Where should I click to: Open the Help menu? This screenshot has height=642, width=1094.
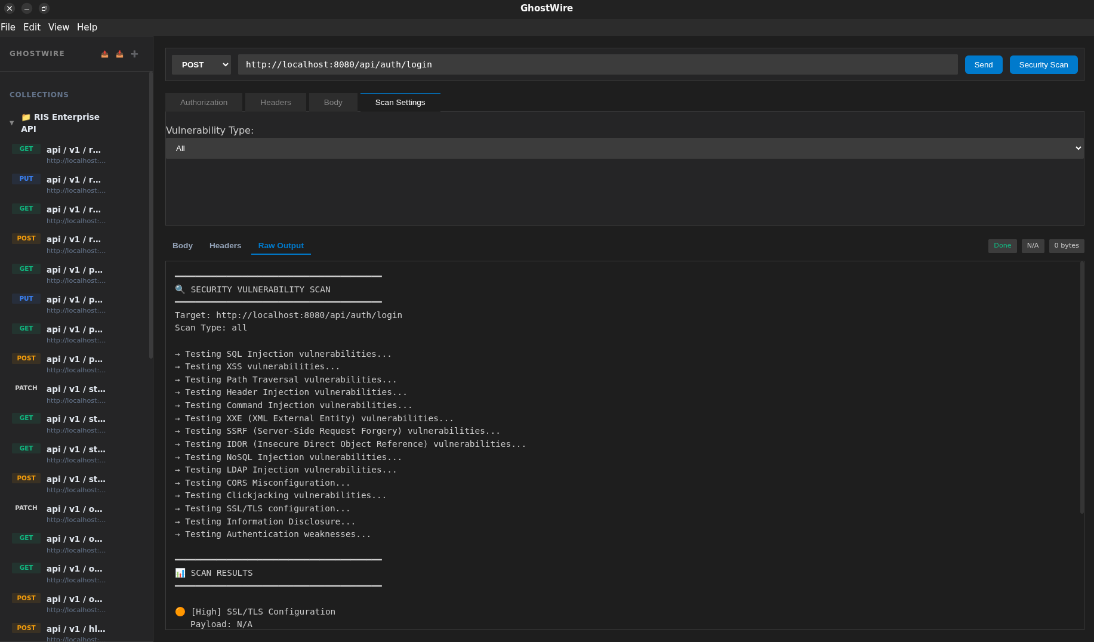pos(87,27)
